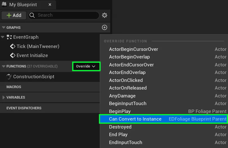Click the plus icon in Graphs header

point(105,27)
